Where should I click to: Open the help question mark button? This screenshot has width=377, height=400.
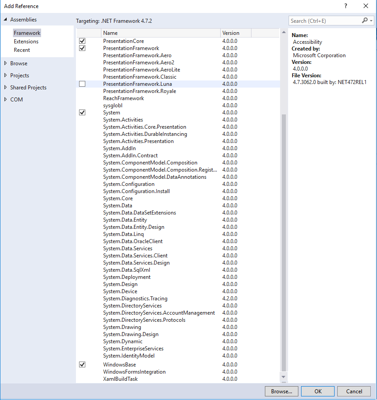click(x=346, y=6)
